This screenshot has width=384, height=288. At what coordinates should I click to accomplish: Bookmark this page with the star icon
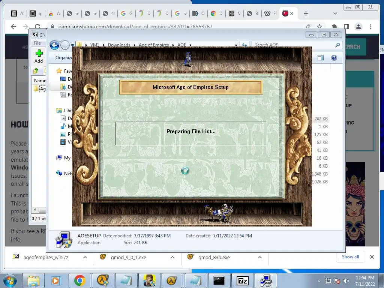point(319,26)
